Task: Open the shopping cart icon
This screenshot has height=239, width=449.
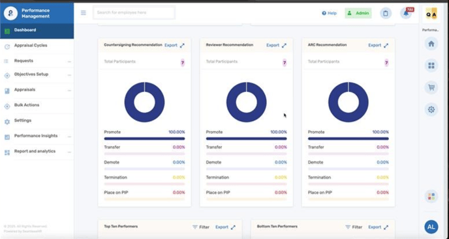Action: pos(431,87)
